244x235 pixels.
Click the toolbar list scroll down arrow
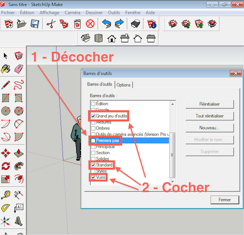pos(173,181)
